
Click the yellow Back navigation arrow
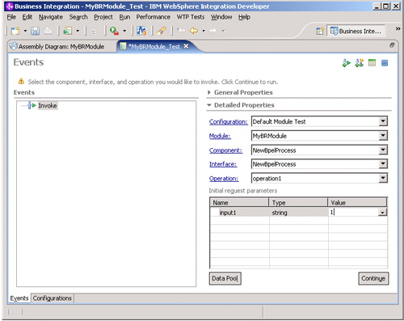194,31
